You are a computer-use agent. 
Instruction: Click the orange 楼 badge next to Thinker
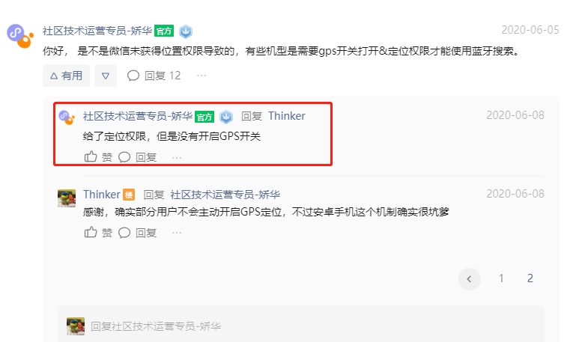(x=129, y=195)
